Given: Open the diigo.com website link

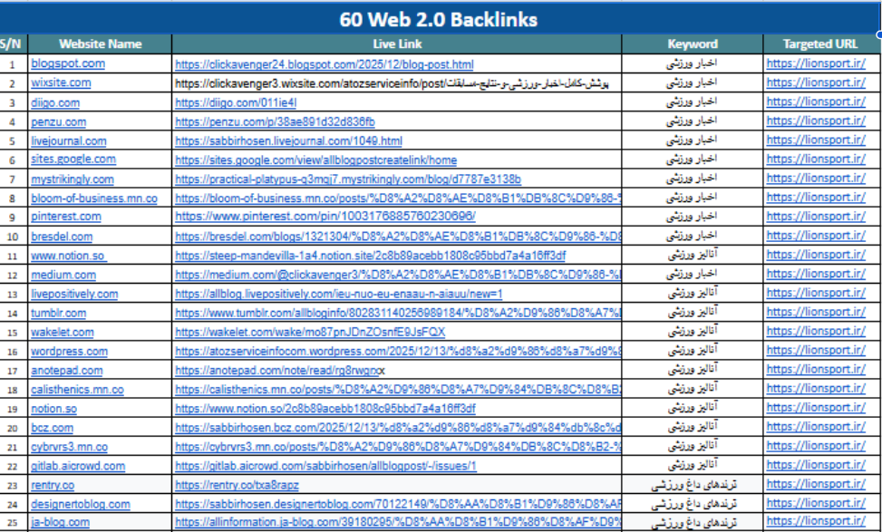Looking at the screenshot, I should click(x=53, y=102).
